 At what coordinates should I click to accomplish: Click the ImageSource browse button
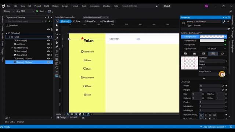pos(222,74)
